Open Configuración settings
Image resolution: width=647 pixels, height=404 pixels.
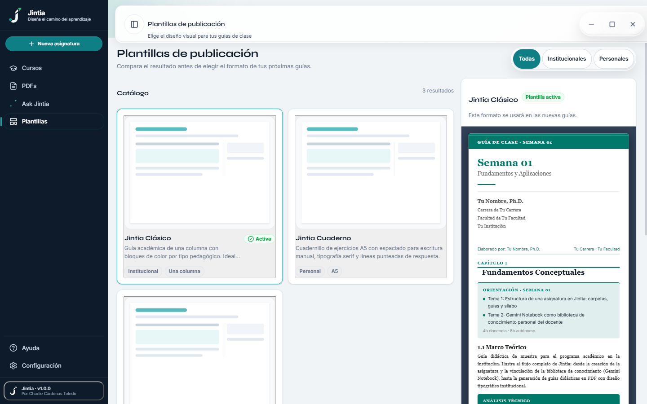pos(54,366)
